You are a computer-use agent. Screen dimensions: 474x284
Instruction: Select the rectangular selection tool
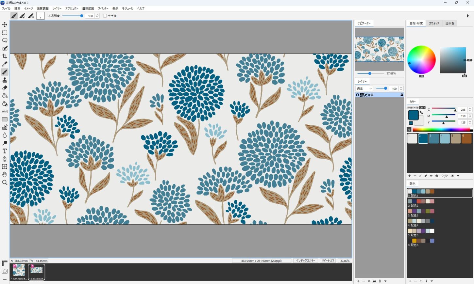(x=5, y=33)
